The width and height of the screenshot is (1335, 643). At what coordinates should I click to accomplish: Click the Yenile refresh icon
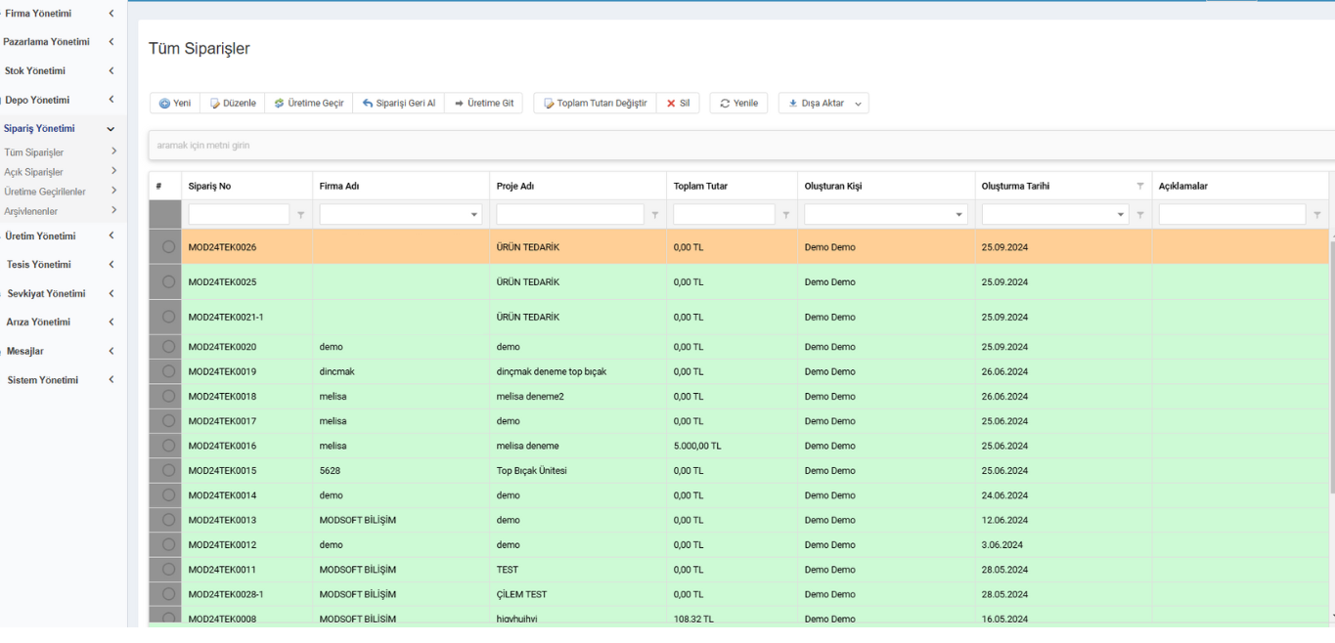coord(725,104)
